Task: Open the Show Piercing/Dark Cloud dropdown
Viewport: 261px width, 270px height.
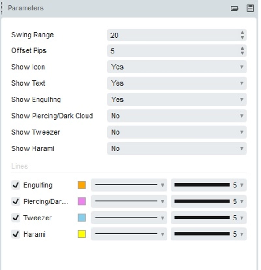Action: 177,116
